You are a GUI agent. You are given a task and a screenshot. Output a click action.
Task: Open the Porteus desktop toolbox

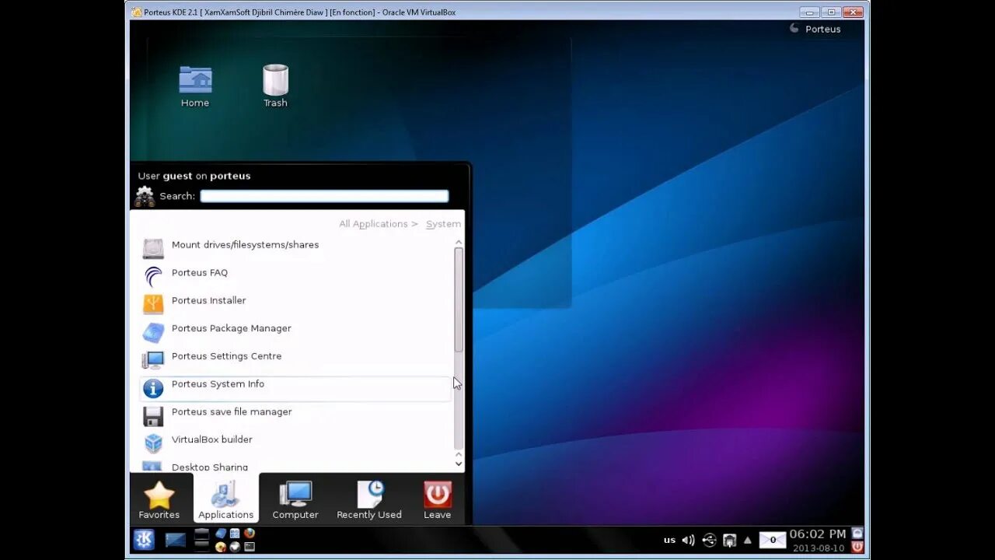coord(815,29)
